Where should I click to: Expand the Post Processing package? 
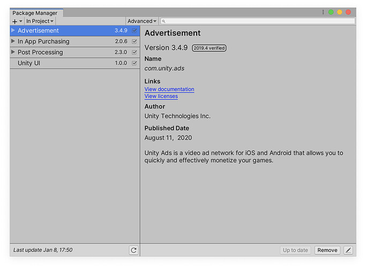point(13,52)
